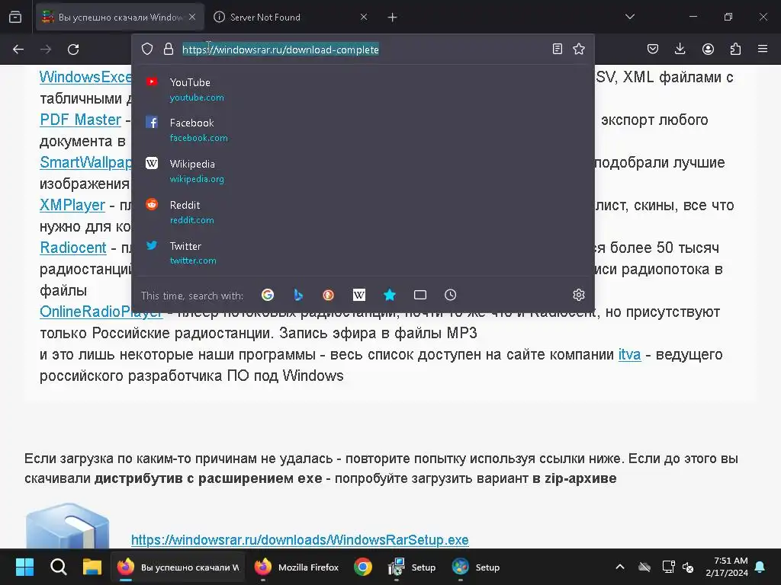Click the blue book archive image
This screenshot has height=585, width=781.
click(x=67, y=526)
